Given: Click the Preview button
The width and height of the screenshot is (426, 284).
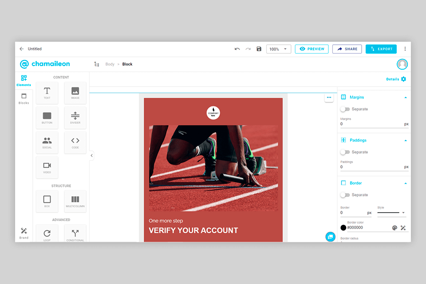Looking at the screenshot, I should click(312, 49).
